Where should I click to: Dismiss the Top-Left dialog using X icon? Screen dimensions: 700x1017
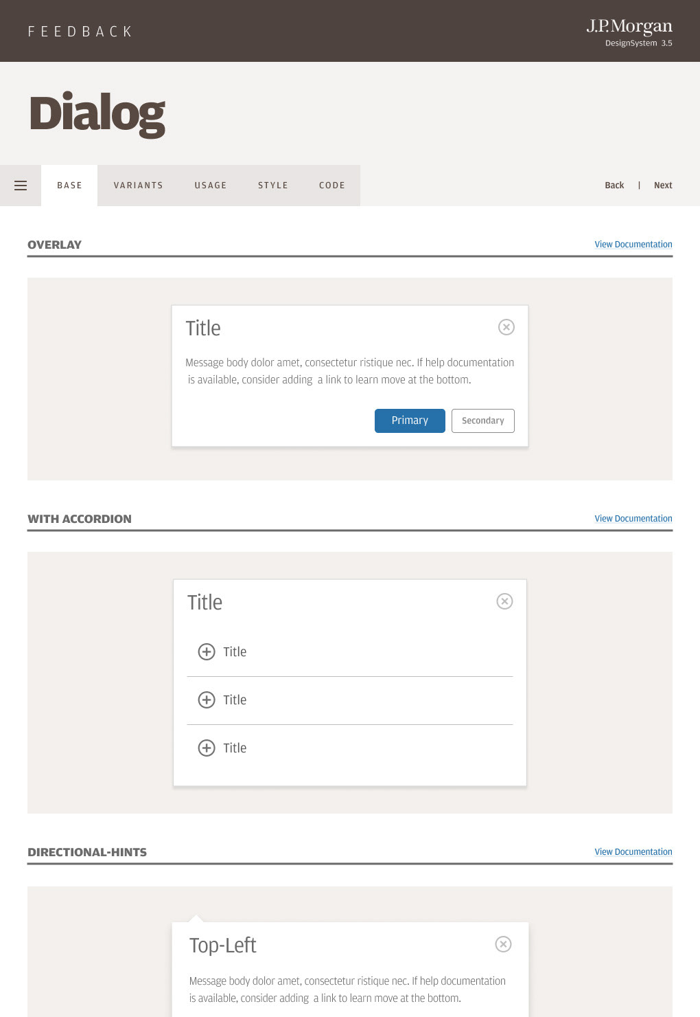[503, 944]
